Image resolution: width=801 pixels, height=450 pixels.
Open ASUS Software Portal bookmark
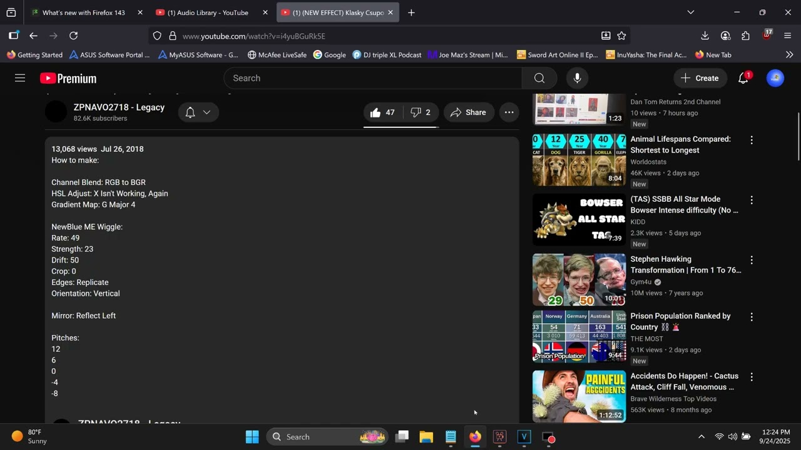click(110, 54)
